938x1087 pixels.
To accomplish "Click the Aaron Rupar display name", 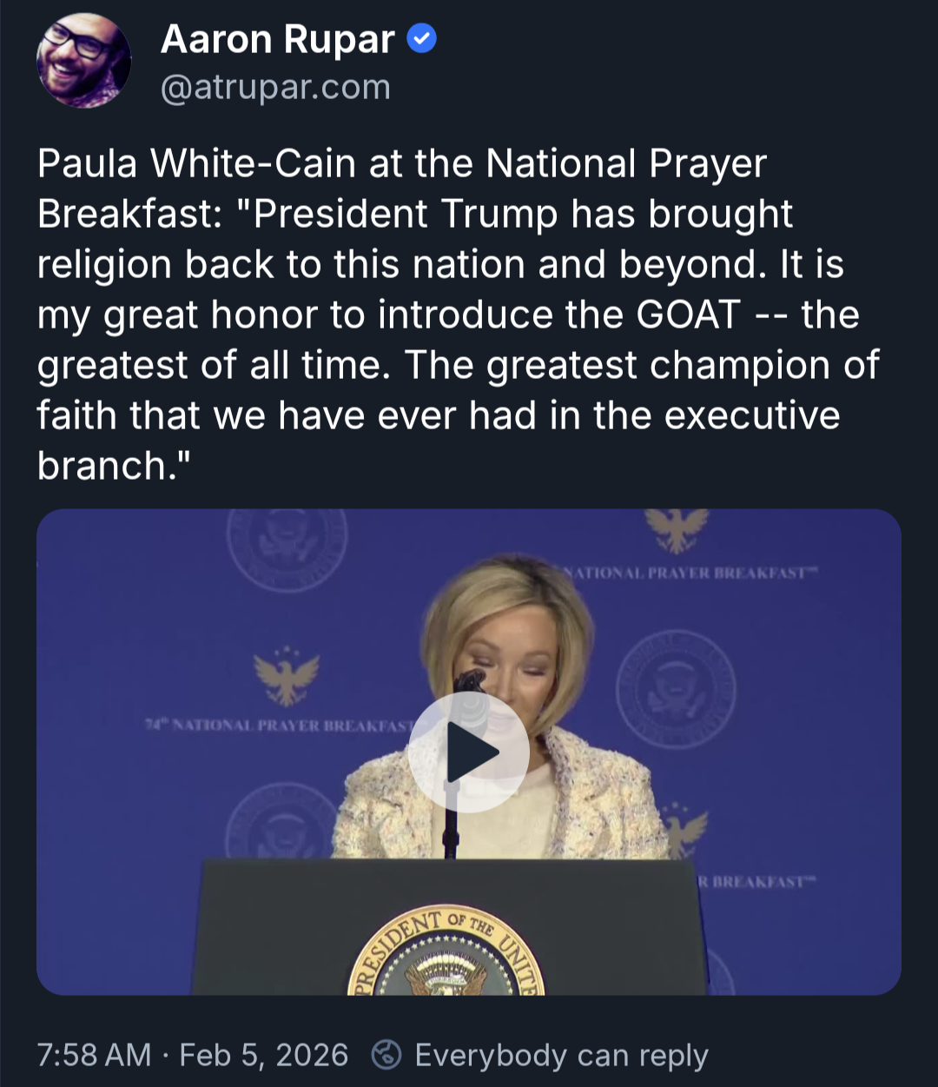I will 278,39.
